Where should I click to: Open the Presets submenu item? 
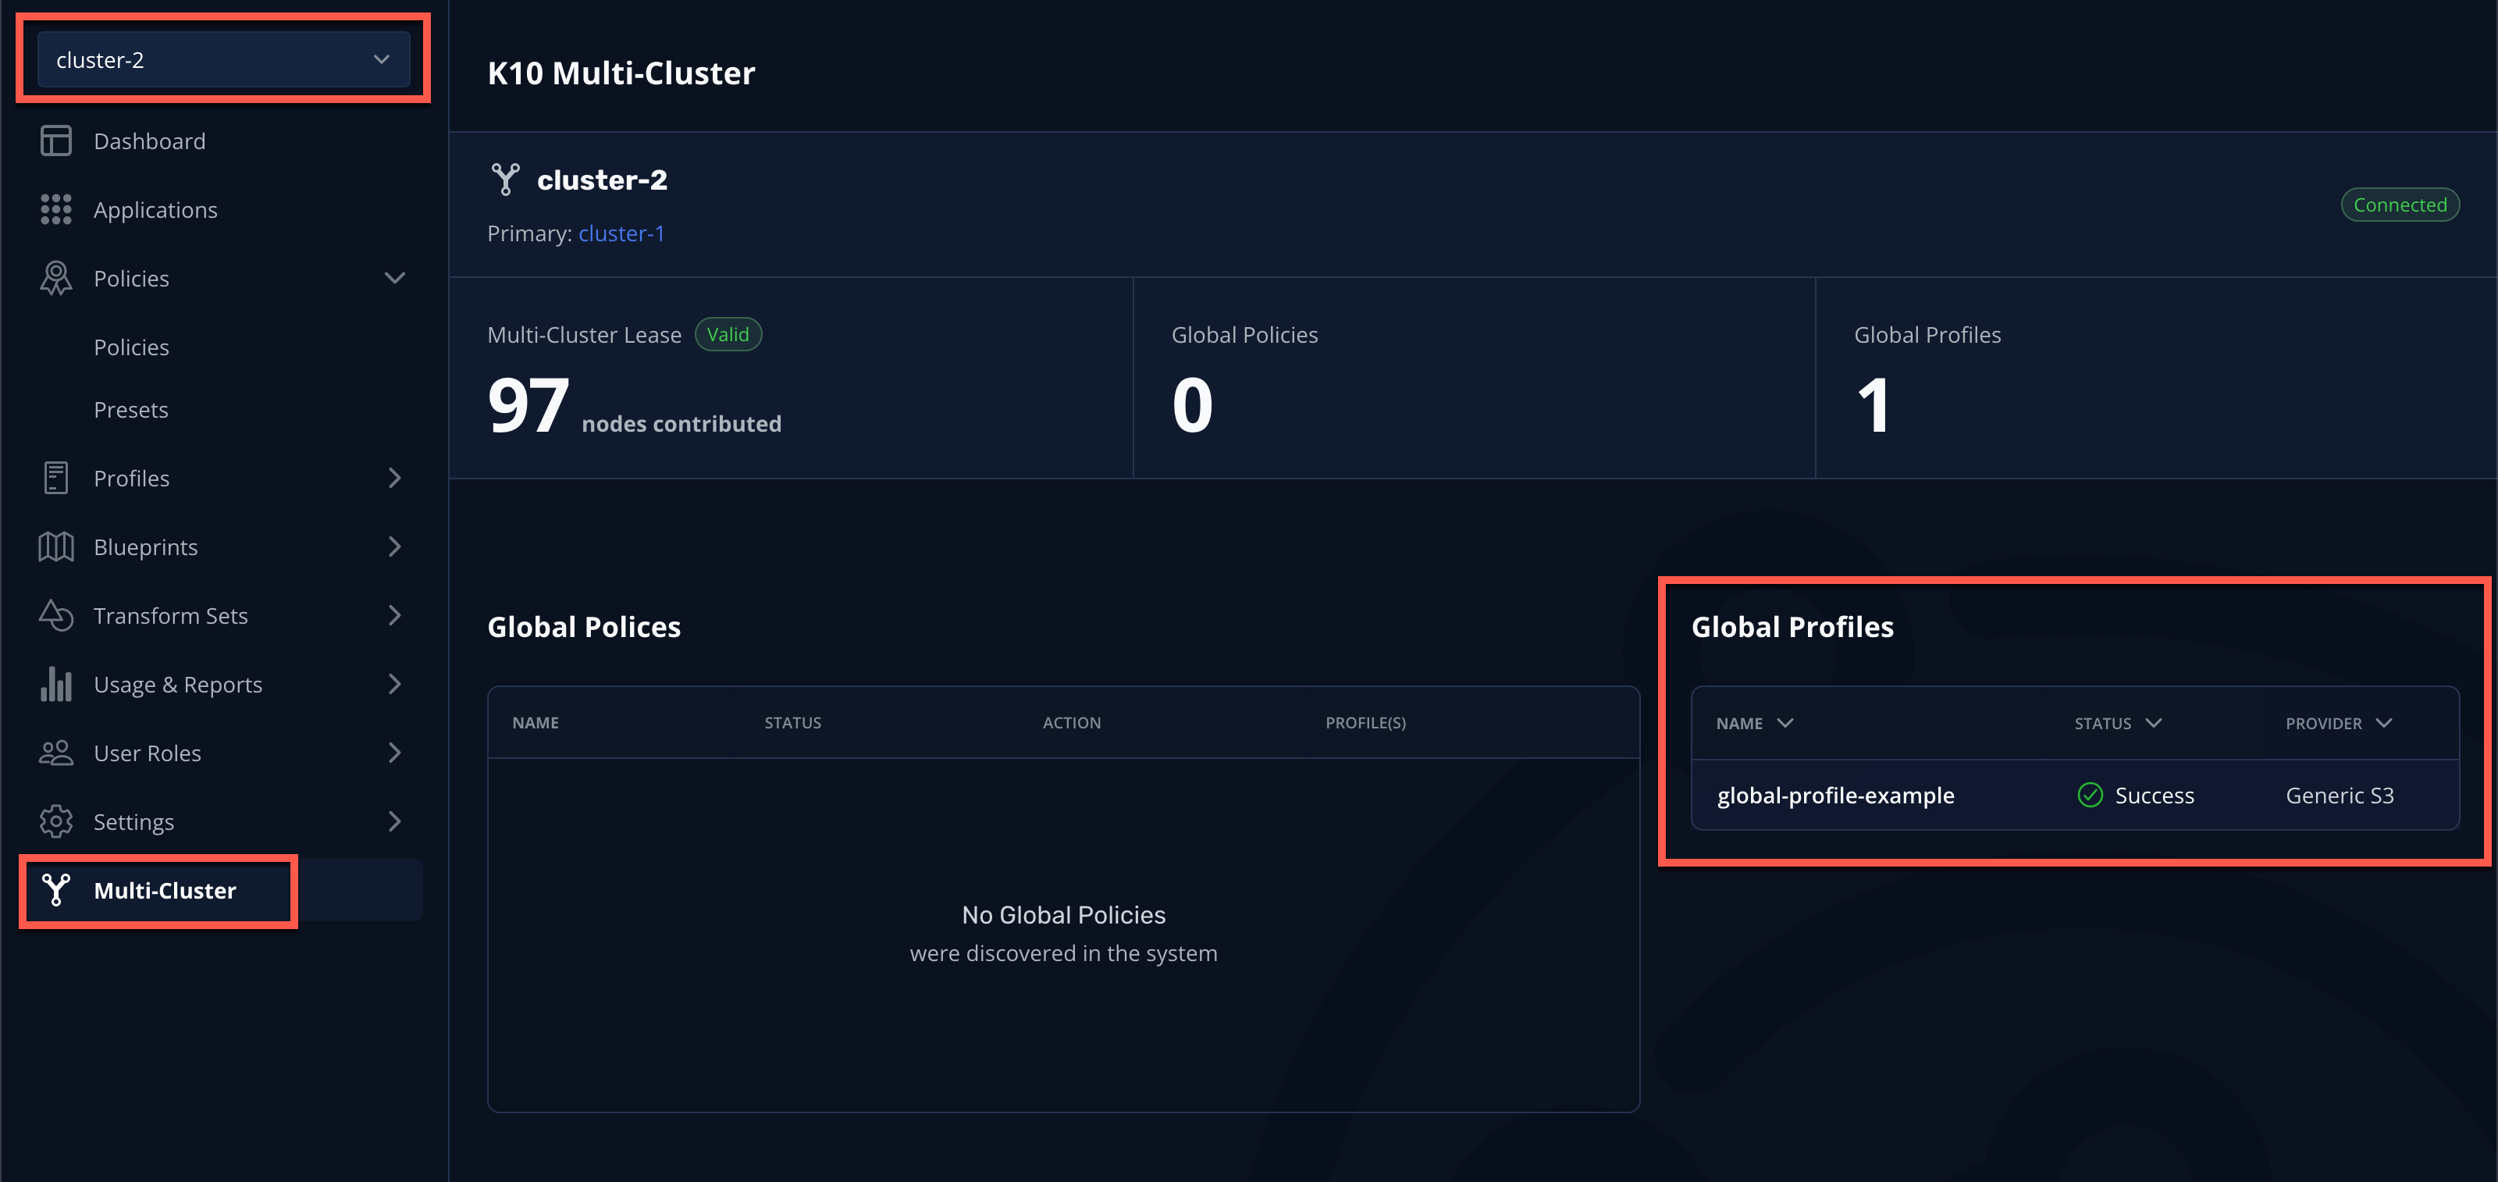coord(131,410)
